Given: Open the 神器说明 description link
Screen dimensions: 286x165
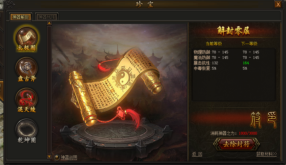Looking at the screenshot, I should [x=69, y=157].
